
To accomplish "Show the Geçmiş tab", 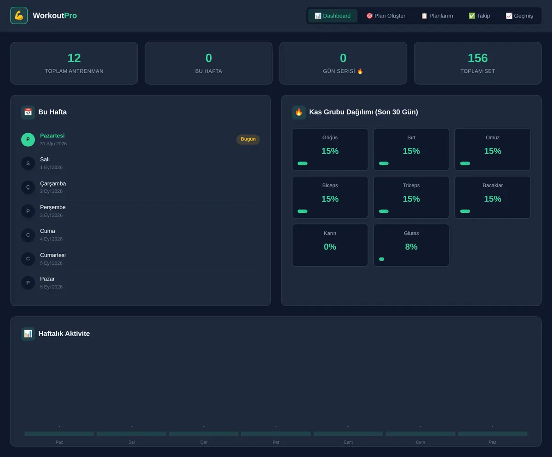I will pos(519,16).
